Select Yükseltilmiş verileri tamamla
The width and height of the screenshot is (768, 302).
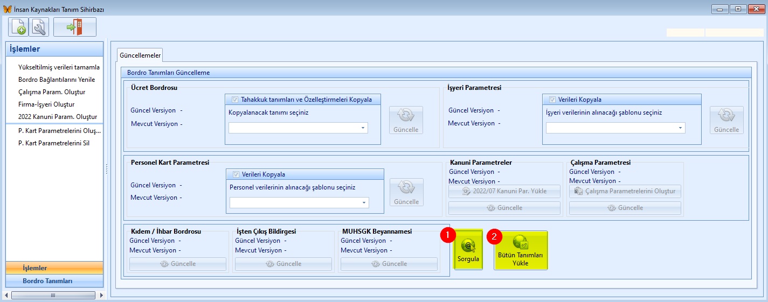[59, 67]
